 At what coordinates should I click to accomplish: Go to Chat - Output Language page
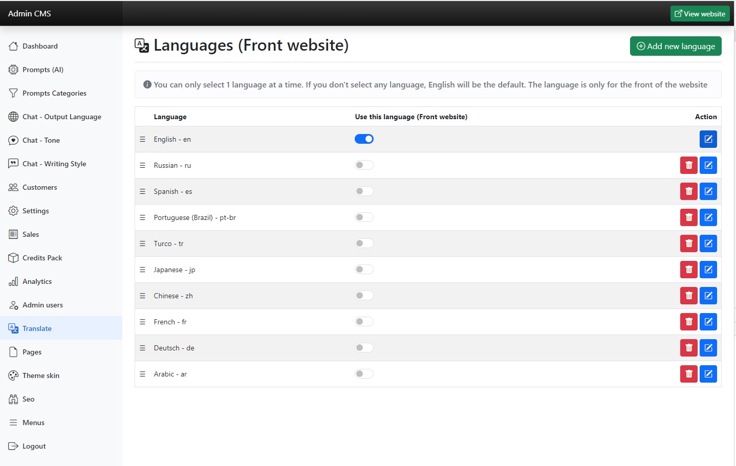tap(61, 117)
